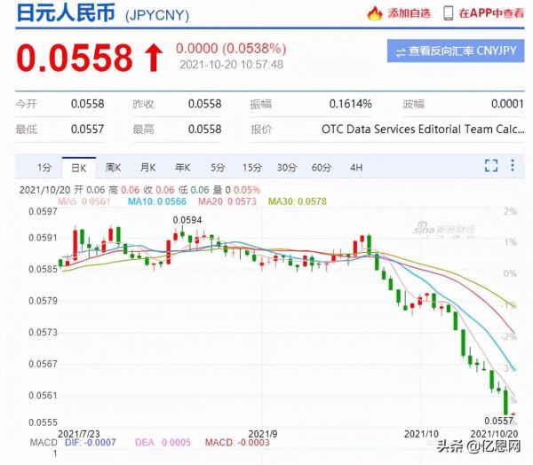533x465 pixels.
Task: Open the three-dot chart options menu
Action: [x=513, y=165]
